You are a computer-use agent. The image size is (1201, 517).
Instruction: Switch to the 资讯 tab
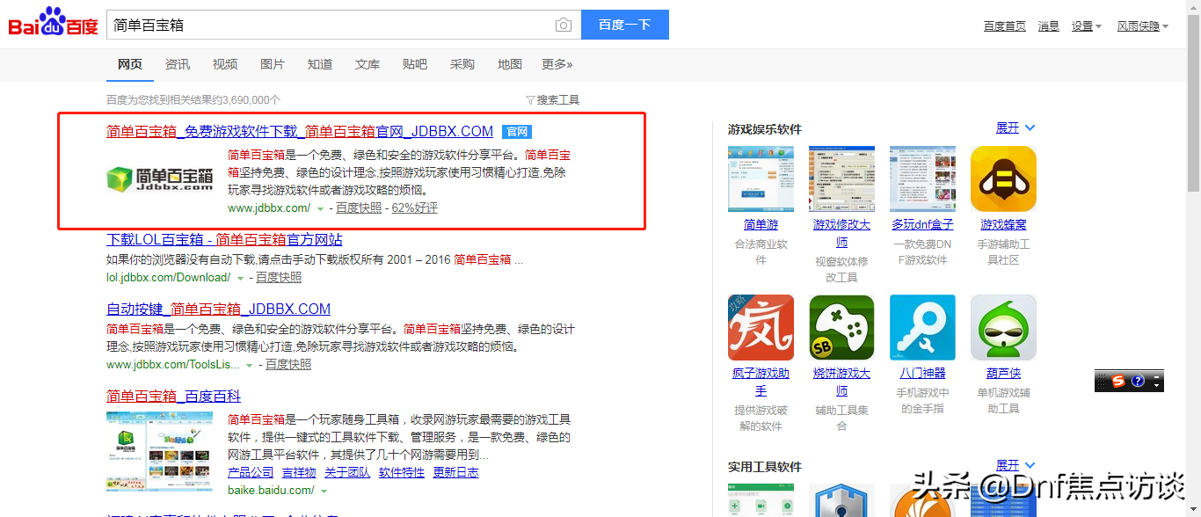(178, 64)
